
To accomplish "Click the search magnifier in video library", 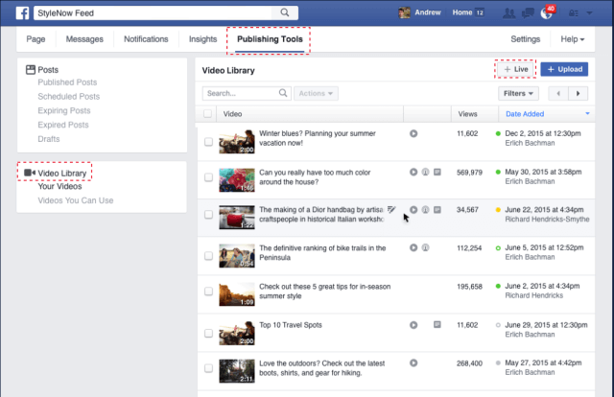I will (284, 93).
